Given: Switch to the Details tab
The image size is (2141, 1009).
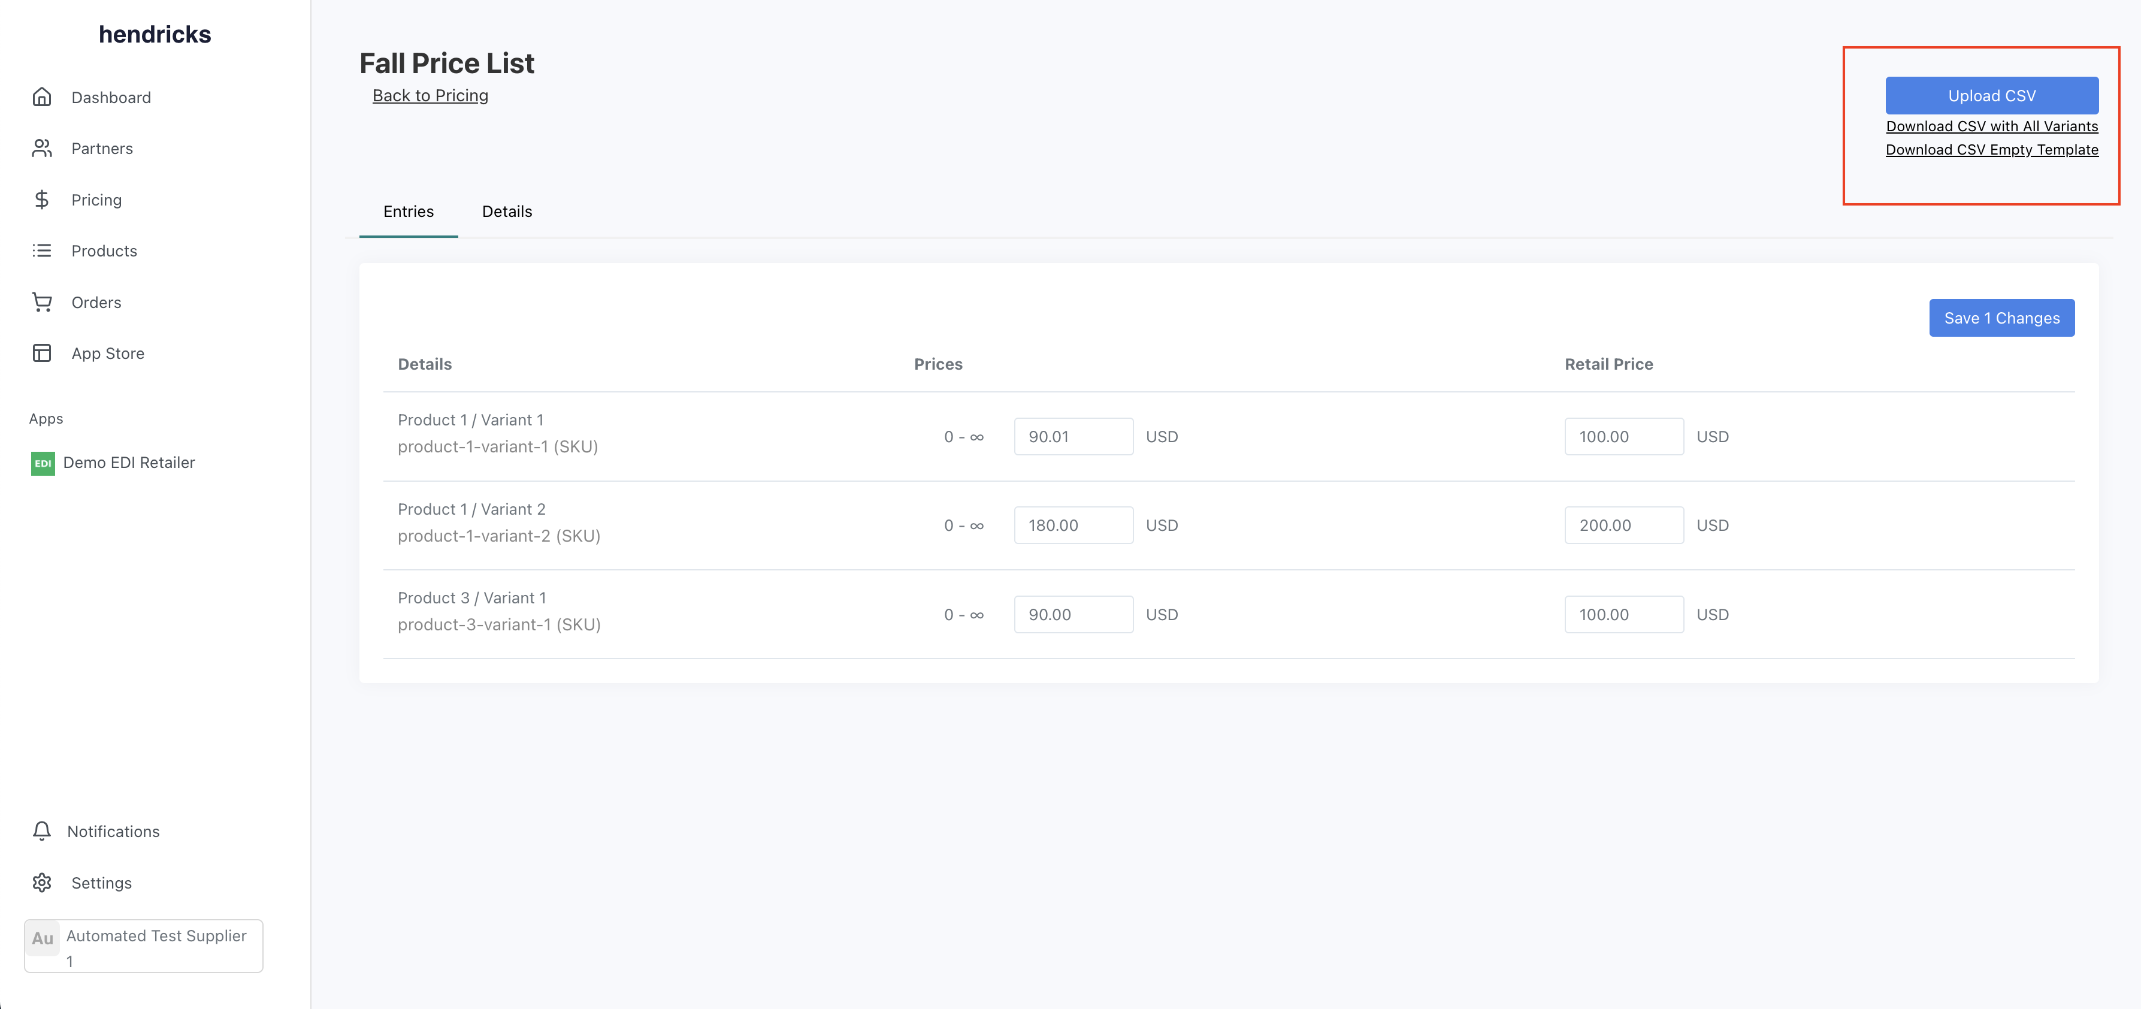Looking at the screenshot, I should (507, 212).
